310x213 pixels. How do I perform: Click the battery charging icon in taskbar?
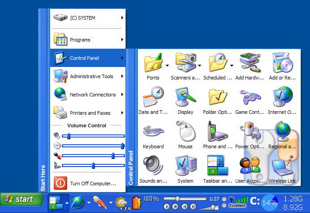(137, 203)
